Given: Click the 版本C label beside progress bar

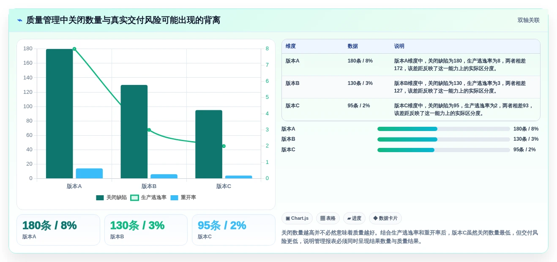Looking at the screenshot, I should point(289,150).
